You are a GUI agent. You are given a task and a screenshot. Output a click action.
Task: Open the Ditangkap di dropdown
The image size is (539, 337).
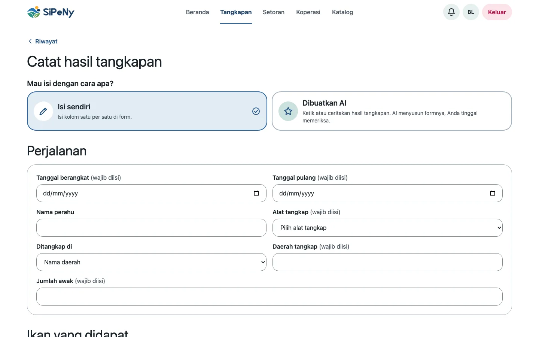tap(151, 262)
